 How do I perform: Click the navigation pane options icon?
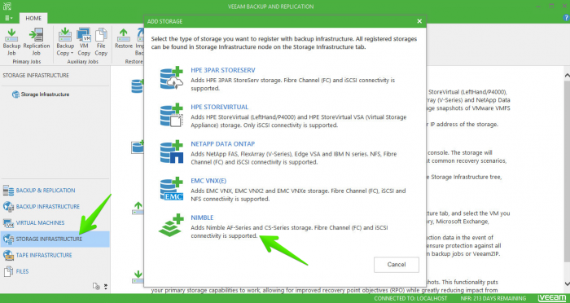pos(96,286)
